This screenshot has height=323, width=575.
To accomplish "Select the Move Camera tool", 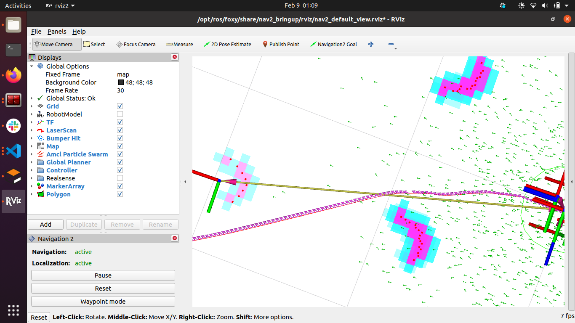I will point(56,44).
